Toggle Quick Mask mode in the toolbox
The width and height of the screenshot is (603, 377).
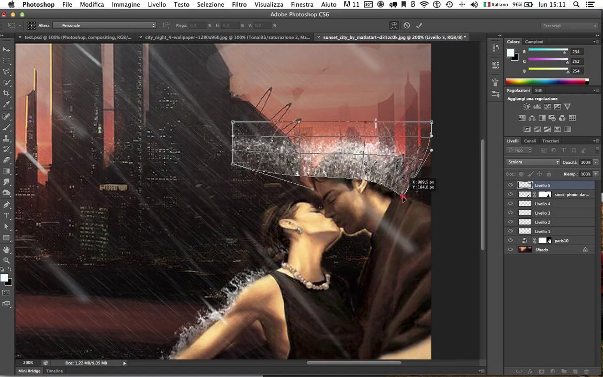(6, 293)
